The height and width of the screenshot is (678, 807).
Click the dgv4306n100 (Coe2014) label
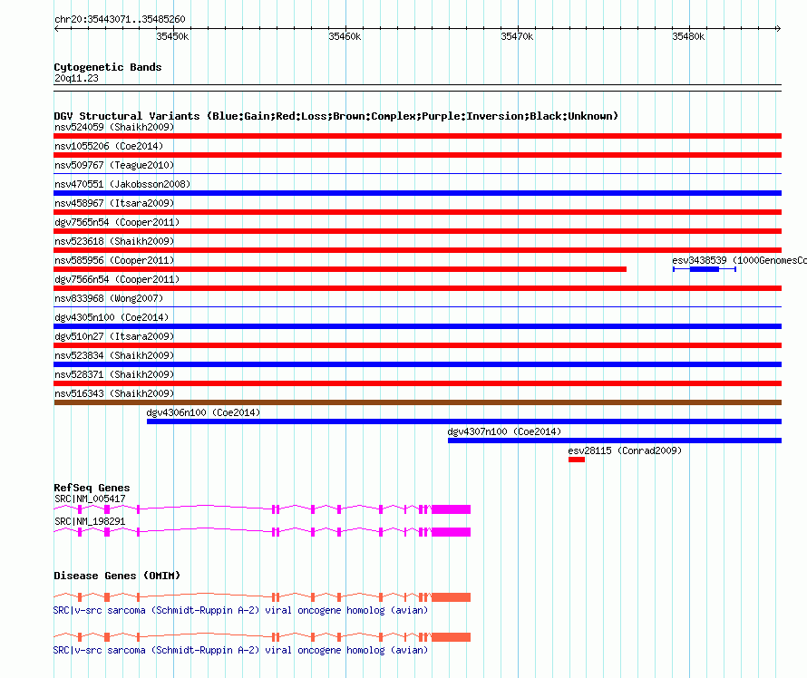coord(203,412)
